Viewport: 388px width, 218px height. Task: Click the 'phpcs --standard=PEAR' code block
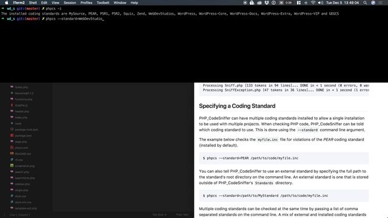click(284, 158)
